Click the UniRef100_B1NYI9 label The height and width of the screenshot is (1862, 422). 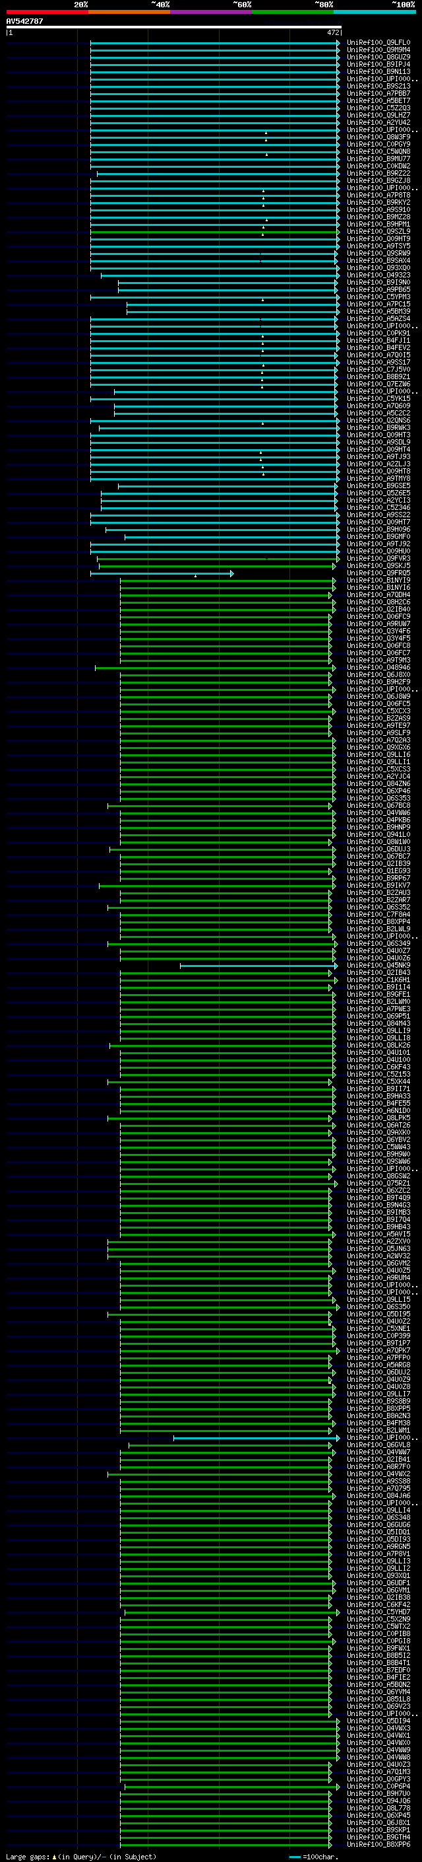[x=378, y=581]
